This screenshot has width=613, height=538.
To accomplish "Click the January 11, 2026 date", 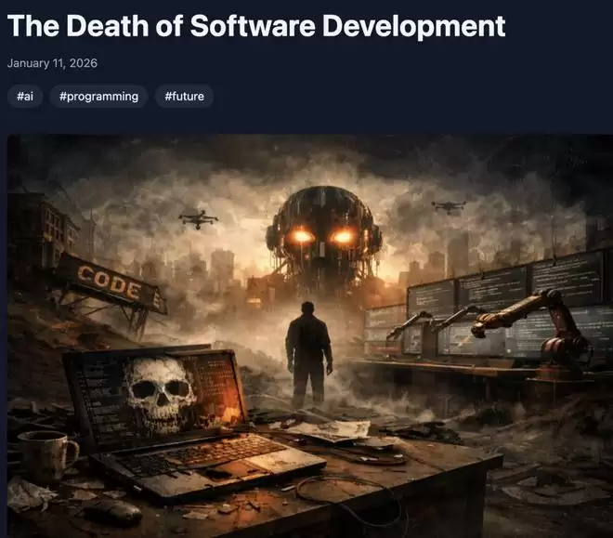I will [x=52, y=64].
